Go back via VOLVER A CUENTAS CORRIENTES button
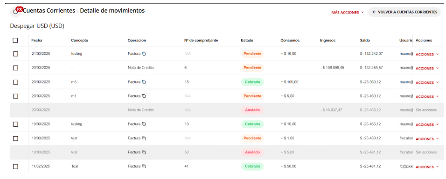This screenshot has width=446, height=179. point(404,12)
